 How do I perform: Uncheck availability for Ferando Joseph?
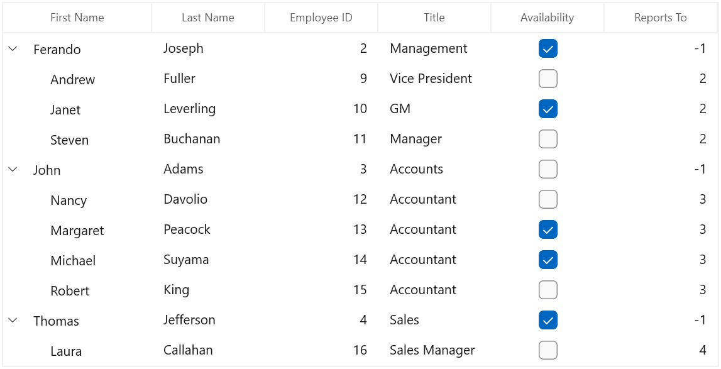pyautogui.click(x=548, y=49)
